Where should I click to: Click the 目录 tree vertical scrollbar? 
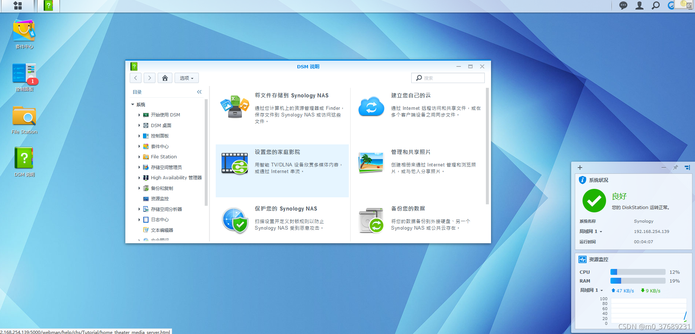pos(206,152)
